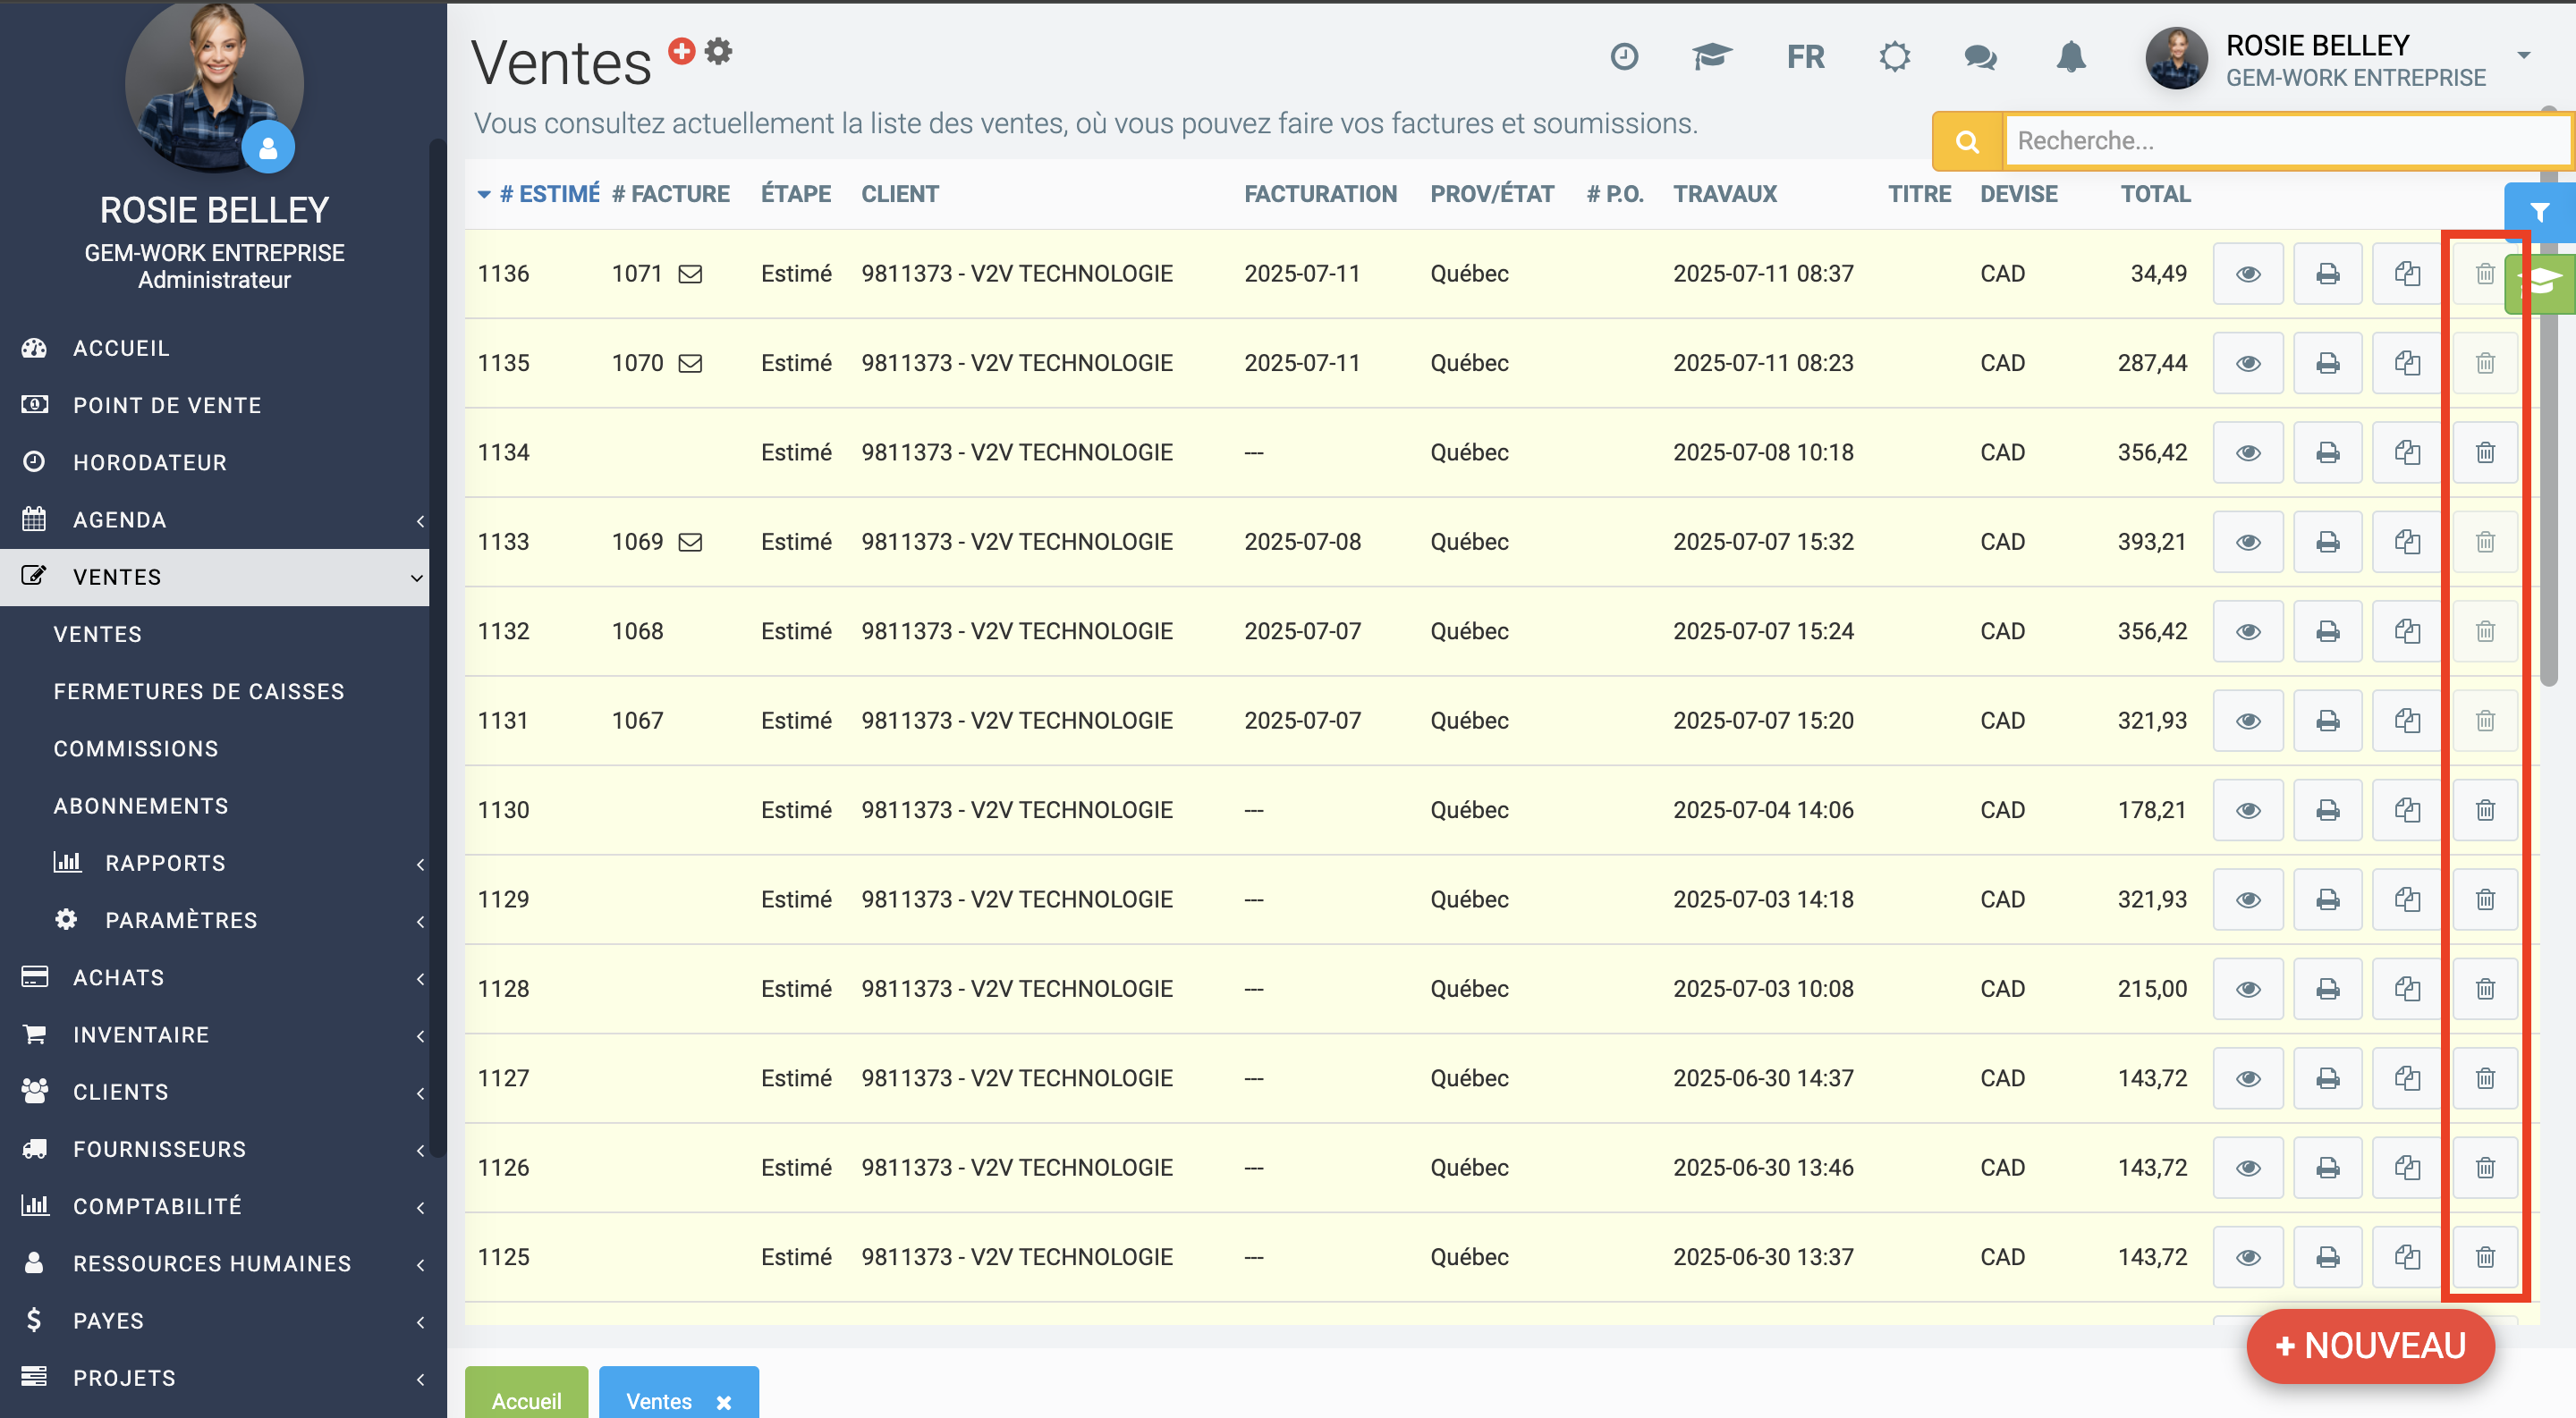Delete estimate 1130 with trash icon
Screen dimensions: 2576x1418
tap(2484, 810)
